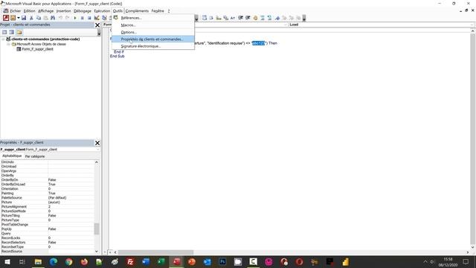This screenshot has width=476, height=268.
Task: Open Word from the taskbar
Action: [x=146, y=261]
